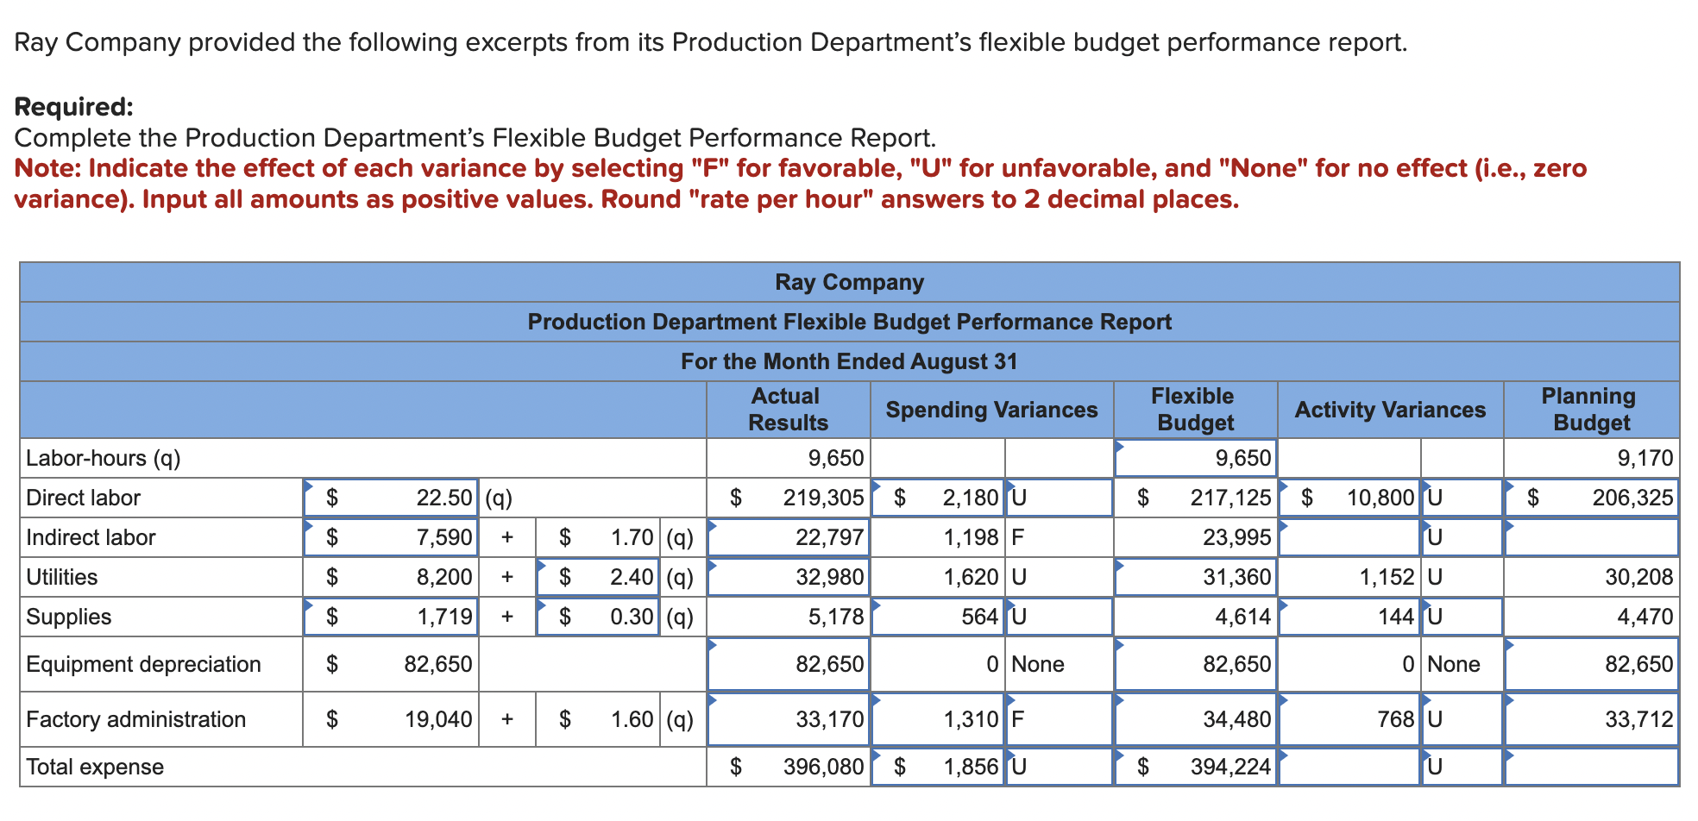
Task: Click the Indirect labor actual results cell 22,797
Action: click(x=787, y=536)
